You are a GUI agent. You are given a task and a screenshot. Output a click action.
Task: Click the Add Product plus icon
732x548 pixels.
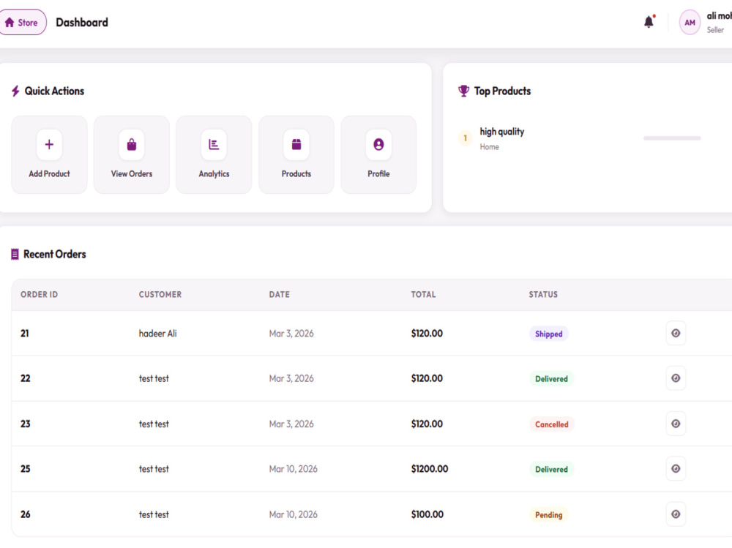[49, 145]
